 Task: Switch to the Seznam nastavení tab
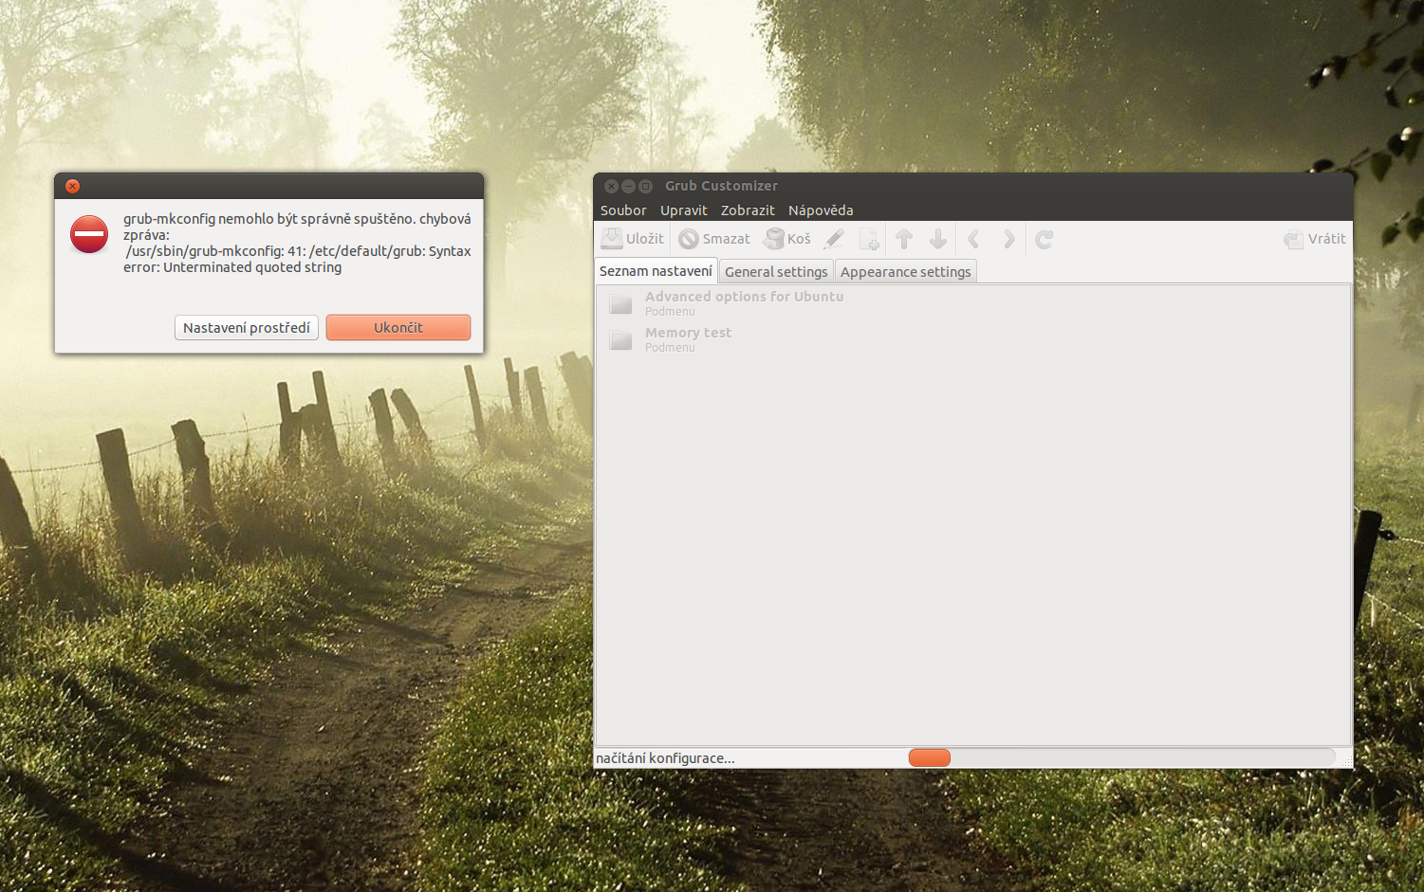(x=656, y=271)
